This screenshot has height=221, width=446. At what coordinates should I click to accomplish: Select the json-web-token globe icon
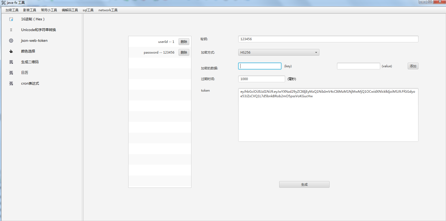point(11,41)
